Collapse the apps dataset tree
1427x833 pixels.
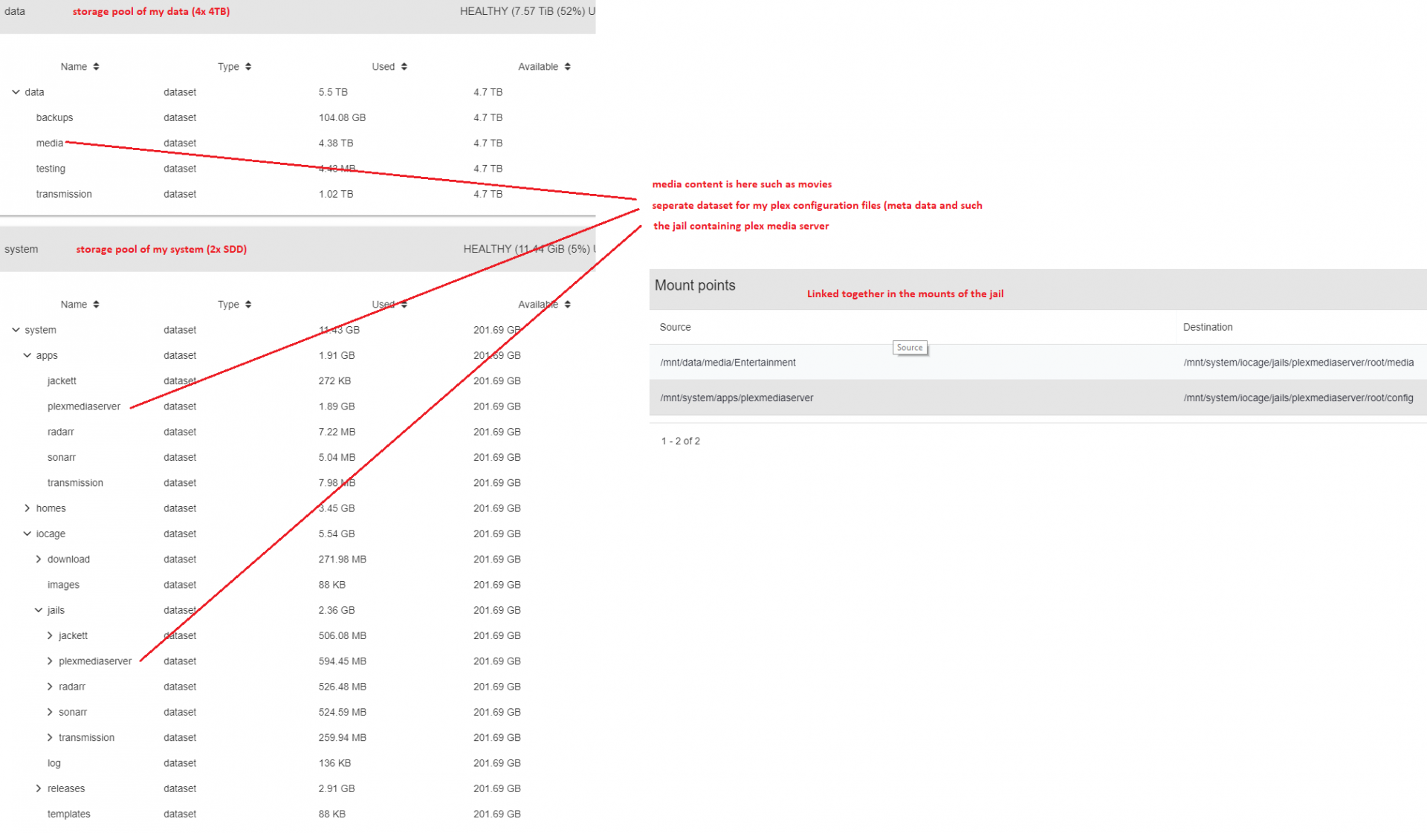27,355
